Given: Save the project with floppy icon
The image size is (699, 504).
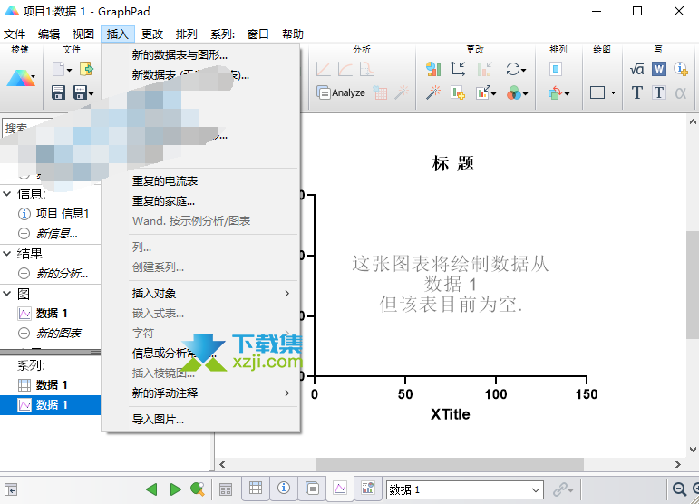Looking at the screenshot, I should 58,92.
